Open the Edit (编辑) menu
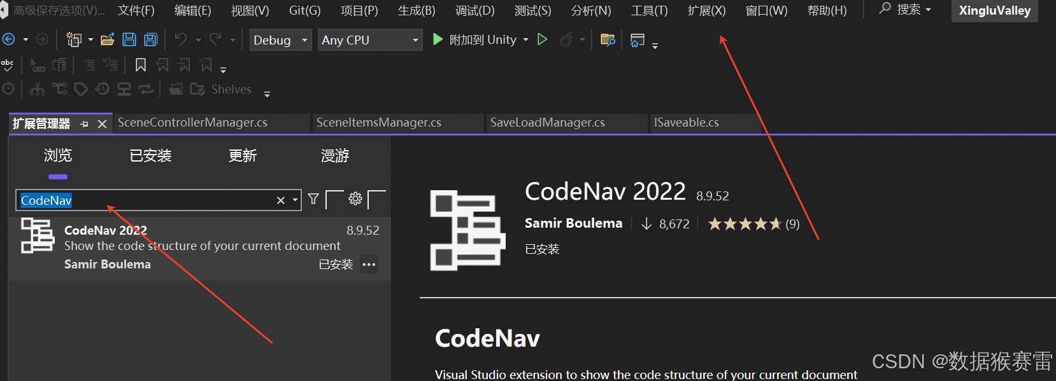The width and height of the screenshot is (1056, 381). pyautogui.click(x=193, y=10)
